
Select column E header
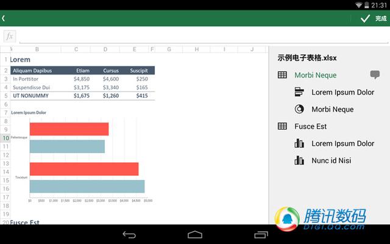(x=134, y=49)
